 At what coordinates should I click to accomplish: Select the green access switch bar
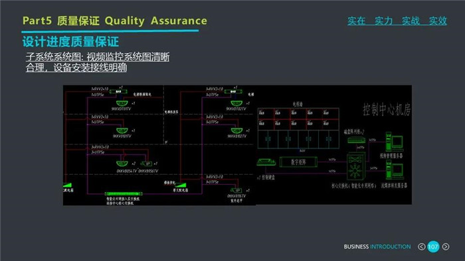(124, 193)
